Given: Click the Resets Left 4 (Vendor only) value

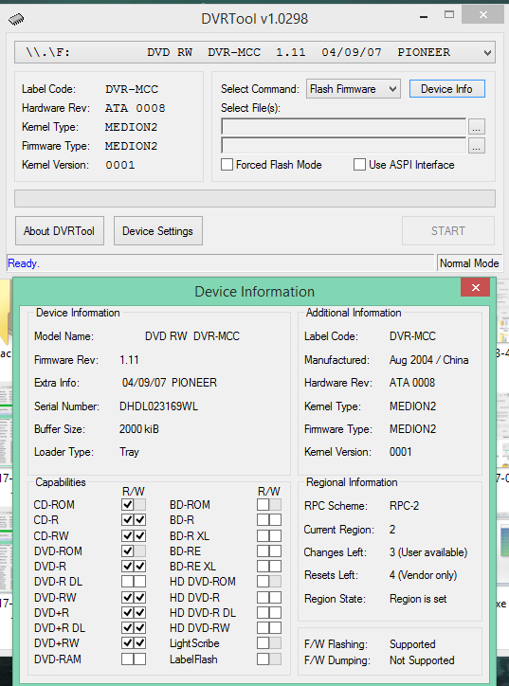Looking at the screenshot, I should click(423, 575).
